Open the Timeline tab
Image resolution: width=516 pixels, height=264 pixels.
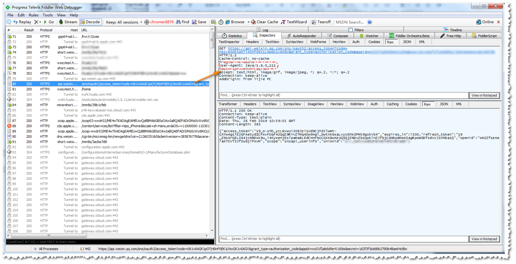pyautogui.click(x=453, y=30)
